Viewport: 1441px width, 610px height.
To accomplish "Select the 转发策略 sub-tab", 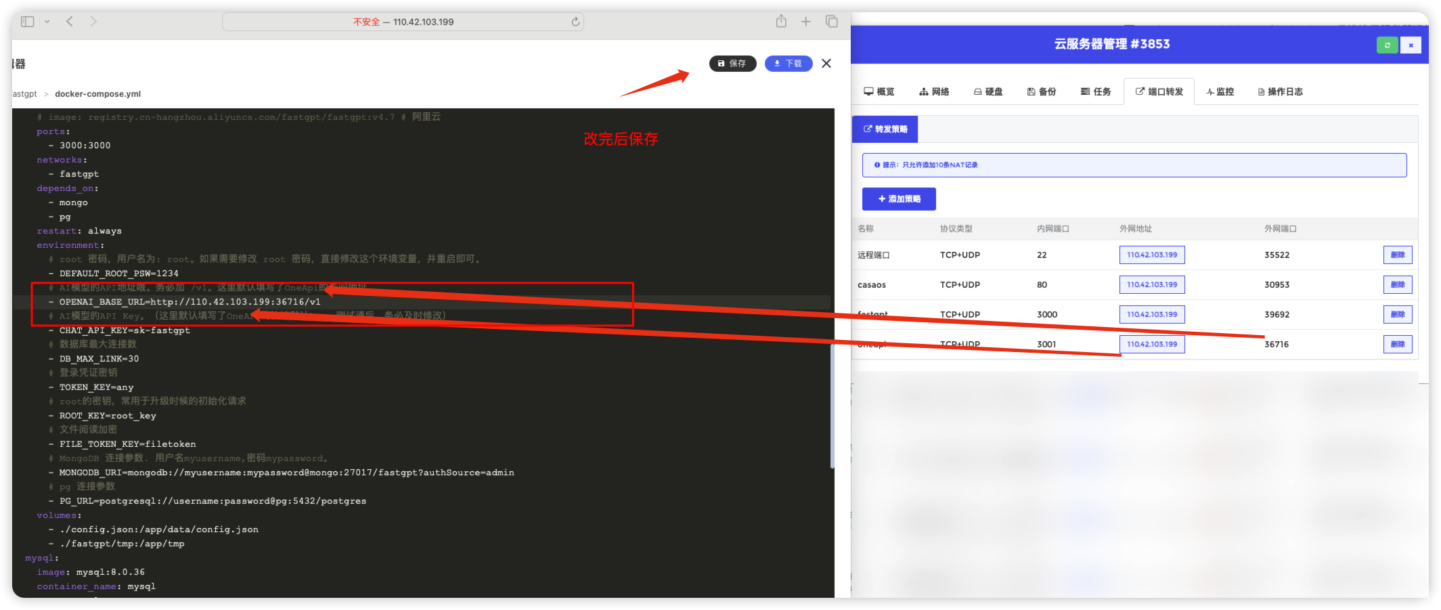I will [885, 129].
